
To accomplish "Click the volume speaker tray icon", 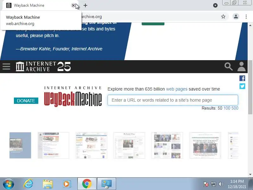I will click(x=221, y=184).
